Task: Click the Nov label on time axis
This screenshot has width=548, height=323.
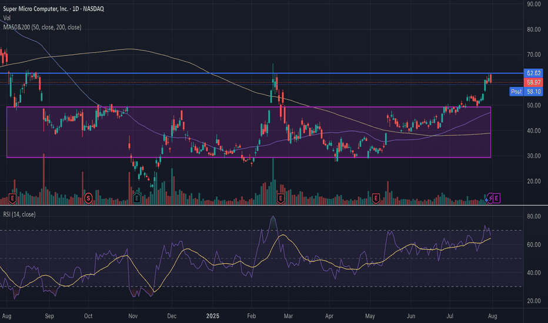Action: coord(133,316)
